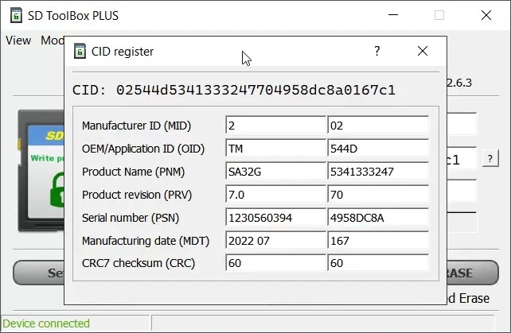Open the View menu
Image resolution: width=511 pixels, height=333 pixels.
click(x=18, y=41)
